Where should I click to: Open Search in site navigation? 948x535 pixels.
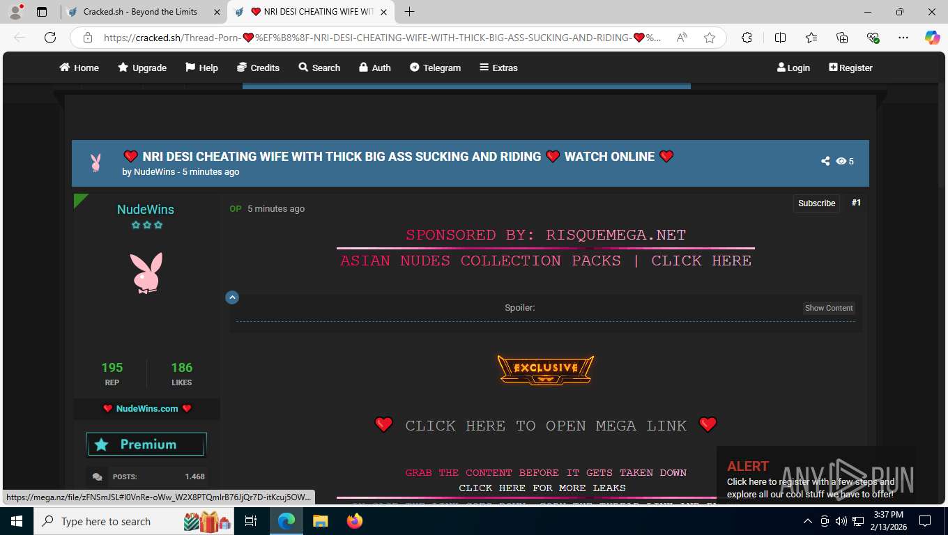[319, 68]
